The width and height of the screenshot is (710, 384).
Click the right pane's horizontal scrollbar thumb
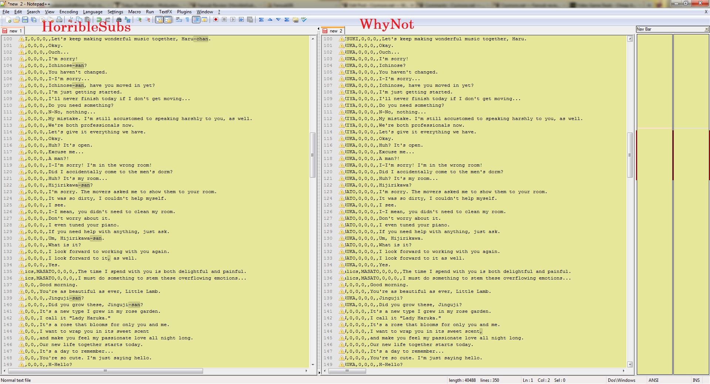[x=347, y=371]
